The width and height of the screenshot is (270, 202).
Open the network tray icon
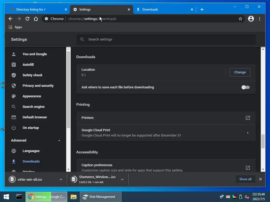click(x=222, y=197)
